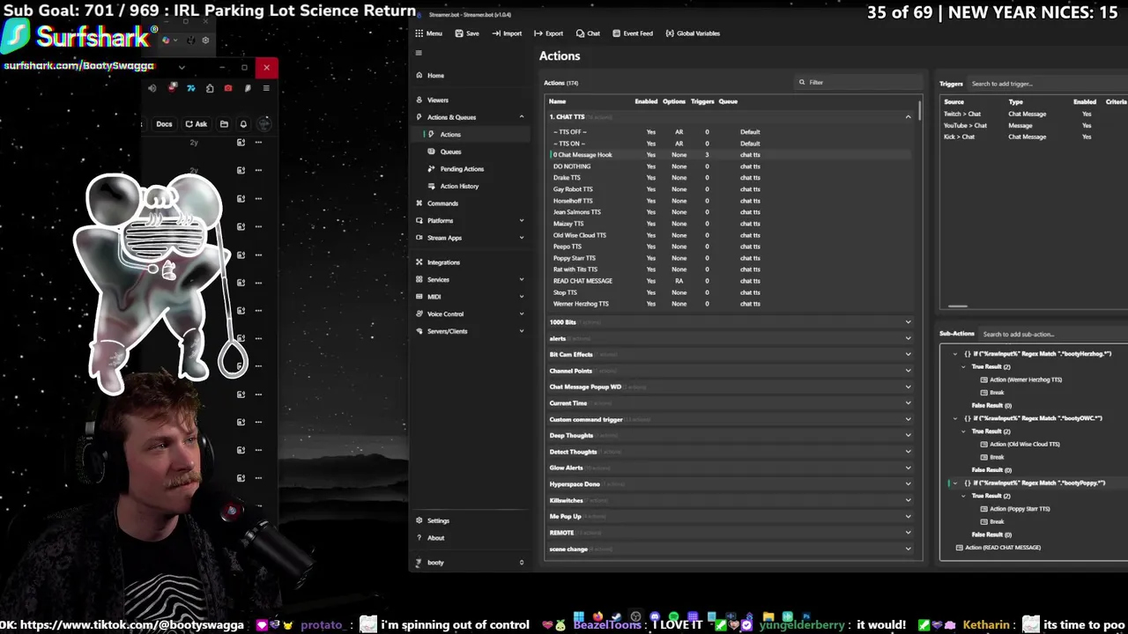Open the Chat toolbar item

pos(588,33)
